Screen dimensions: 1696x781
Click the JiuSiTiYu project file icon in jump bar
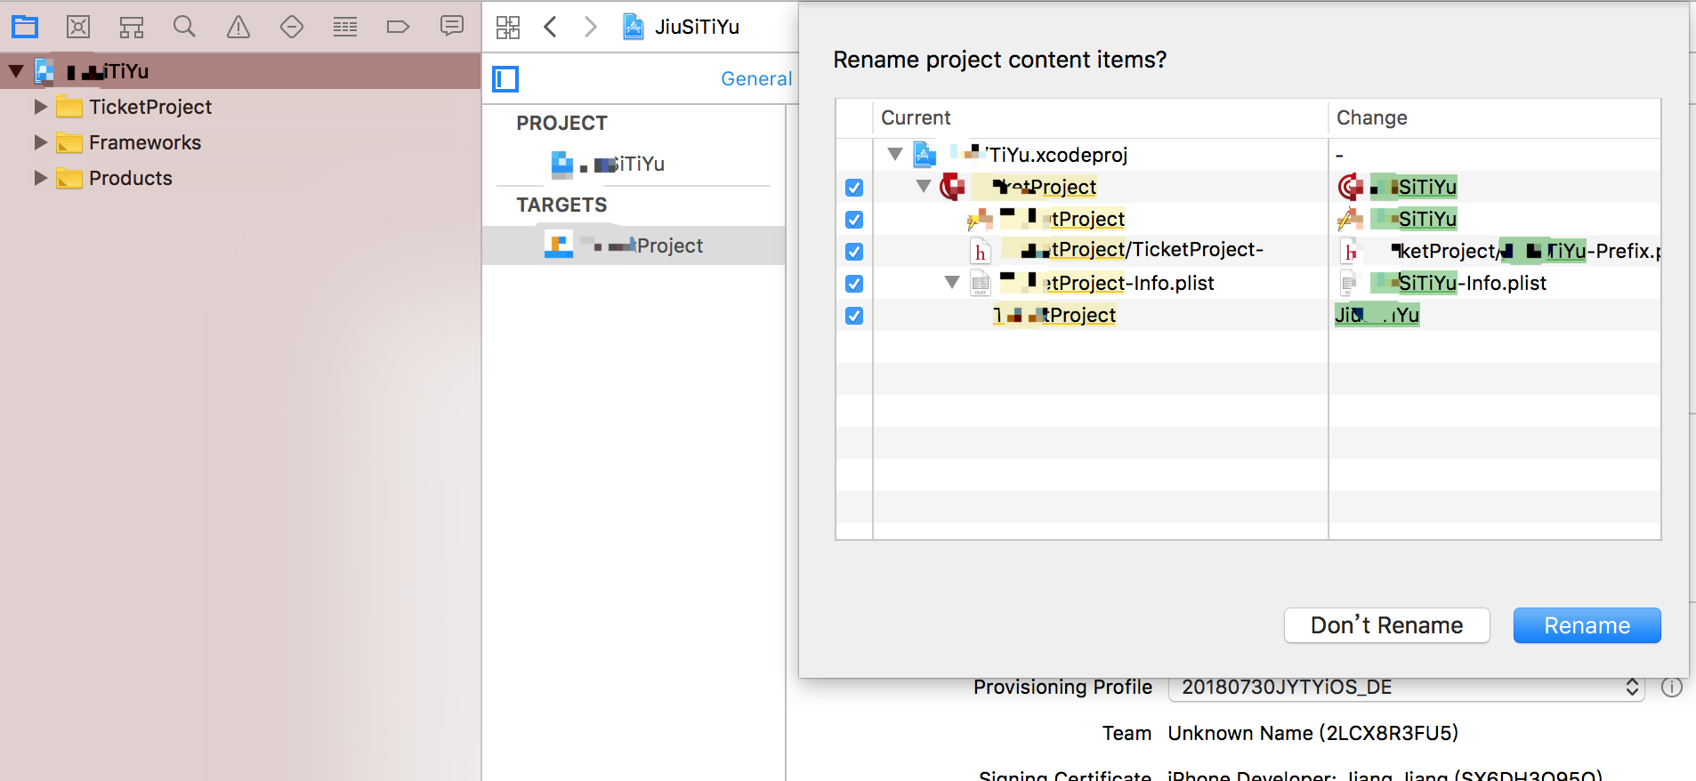(633, 27)
